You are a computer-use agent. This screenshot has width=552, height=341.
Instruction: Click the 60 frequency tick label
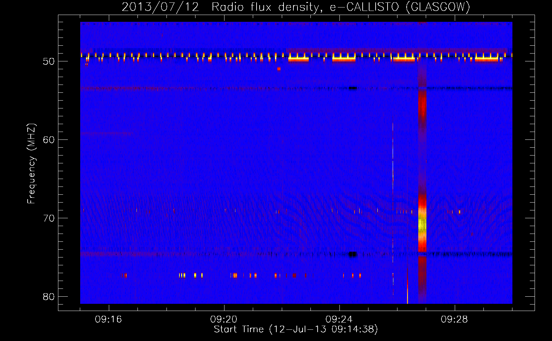point(49,140)
